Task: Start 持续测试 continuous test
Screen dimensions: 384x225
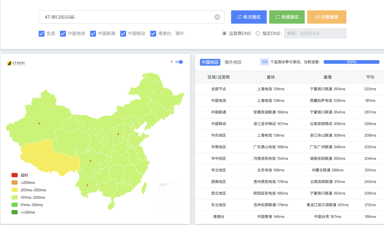Action: click(287, 17)
